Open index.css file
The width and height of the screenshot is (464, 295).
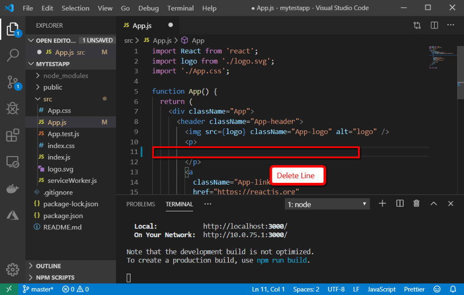tap(61, 146)
